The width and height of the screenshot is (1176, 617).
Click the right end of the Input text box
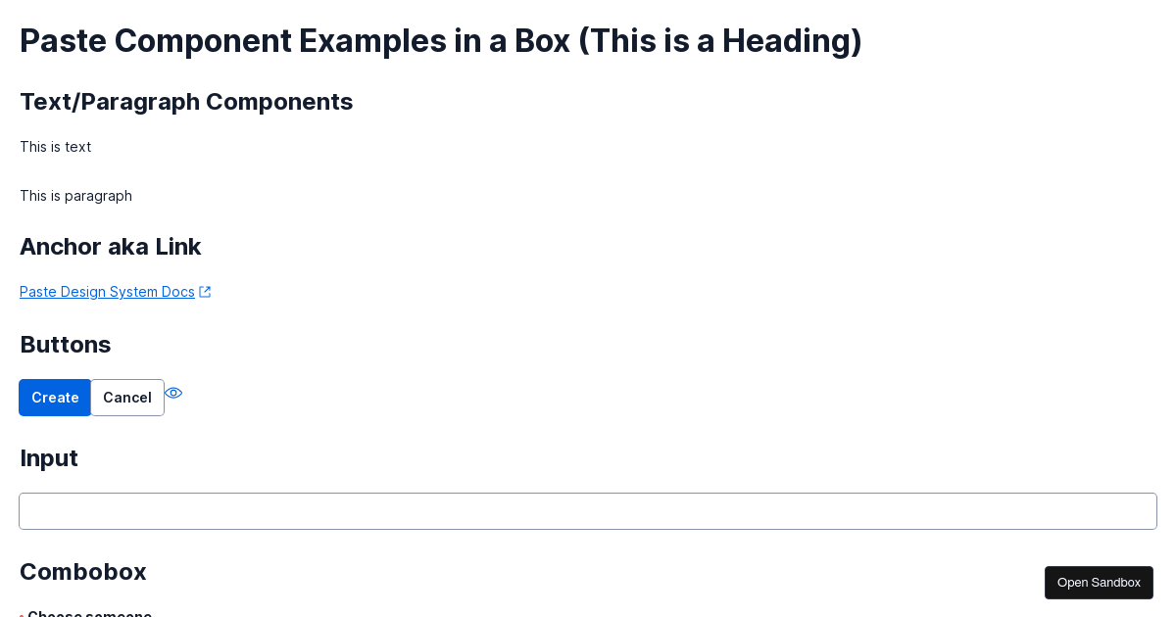coord(1137,511)
